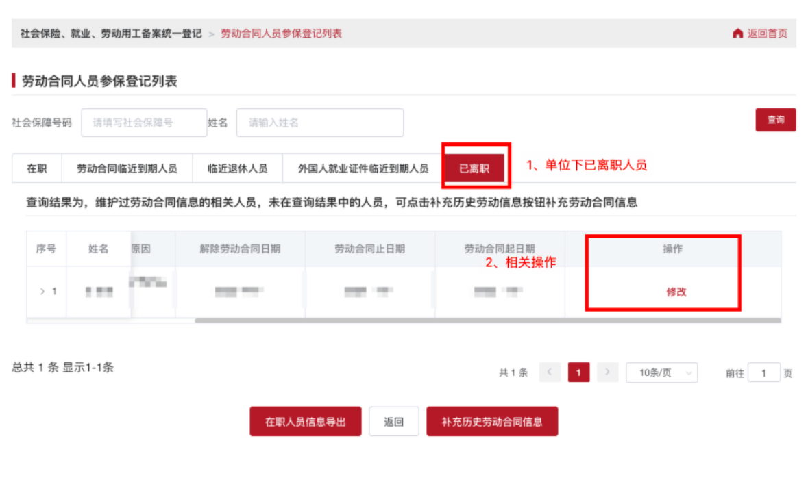
Task: Click breadcrumb 社会保险、就业、劳动用工备案统一登记
Action: click(111, 34)
